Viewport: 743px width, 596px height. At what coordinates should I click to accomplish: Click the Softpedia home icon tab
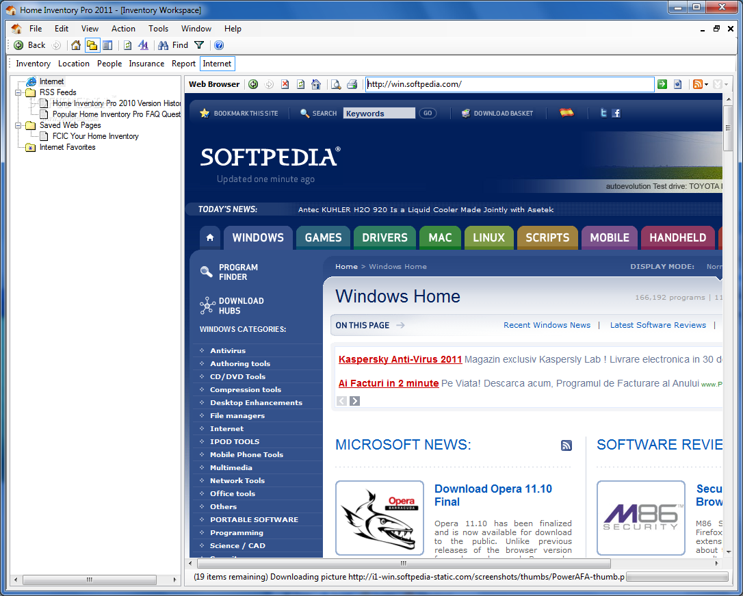click(x=210, y=238)
